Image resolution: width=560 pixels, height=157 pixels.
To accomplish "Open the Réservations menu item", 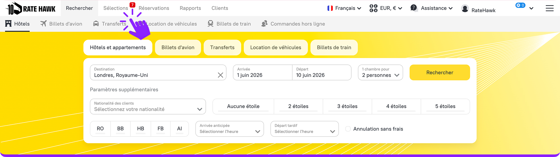I will point(154,8).
